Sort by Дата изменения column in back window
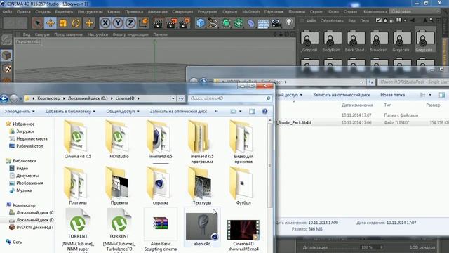449x253 pixels. click(x=357, y=105)
